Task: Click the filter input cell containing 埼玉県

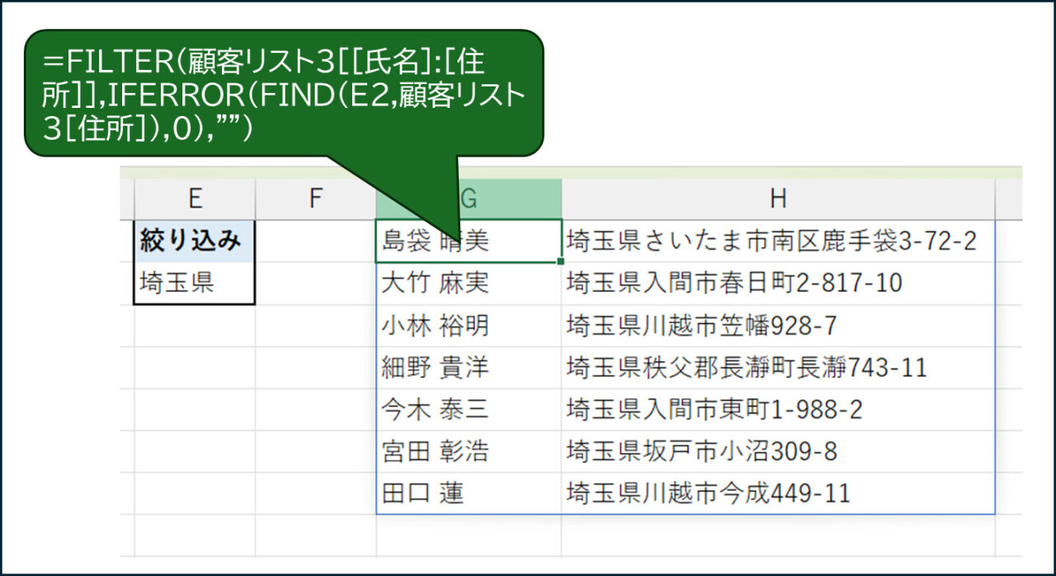Action: [x=195, y=283]
